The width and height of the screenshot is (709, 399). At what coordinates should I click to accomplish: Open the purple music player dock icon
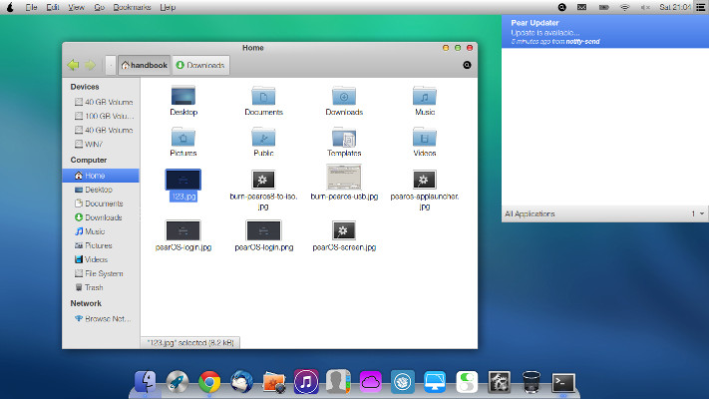[306, 381]
